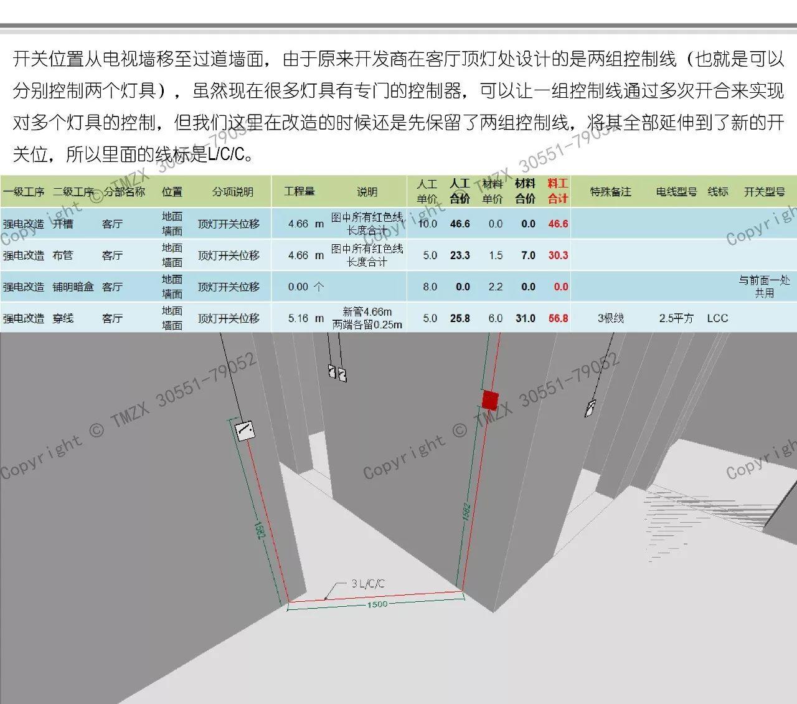
Task: Select the tilted switch symbol on right wall
Action: click(590, 408)
